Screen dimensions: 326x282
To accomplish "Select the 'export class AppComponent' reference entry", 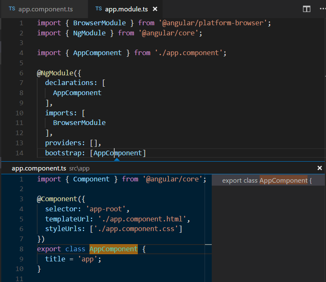I will [267, 181].
